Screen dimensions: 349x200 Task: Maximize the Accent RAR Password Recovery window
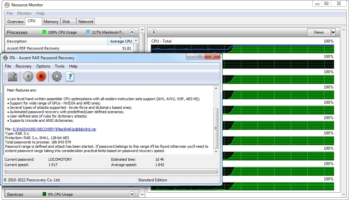tap(200, 57)
